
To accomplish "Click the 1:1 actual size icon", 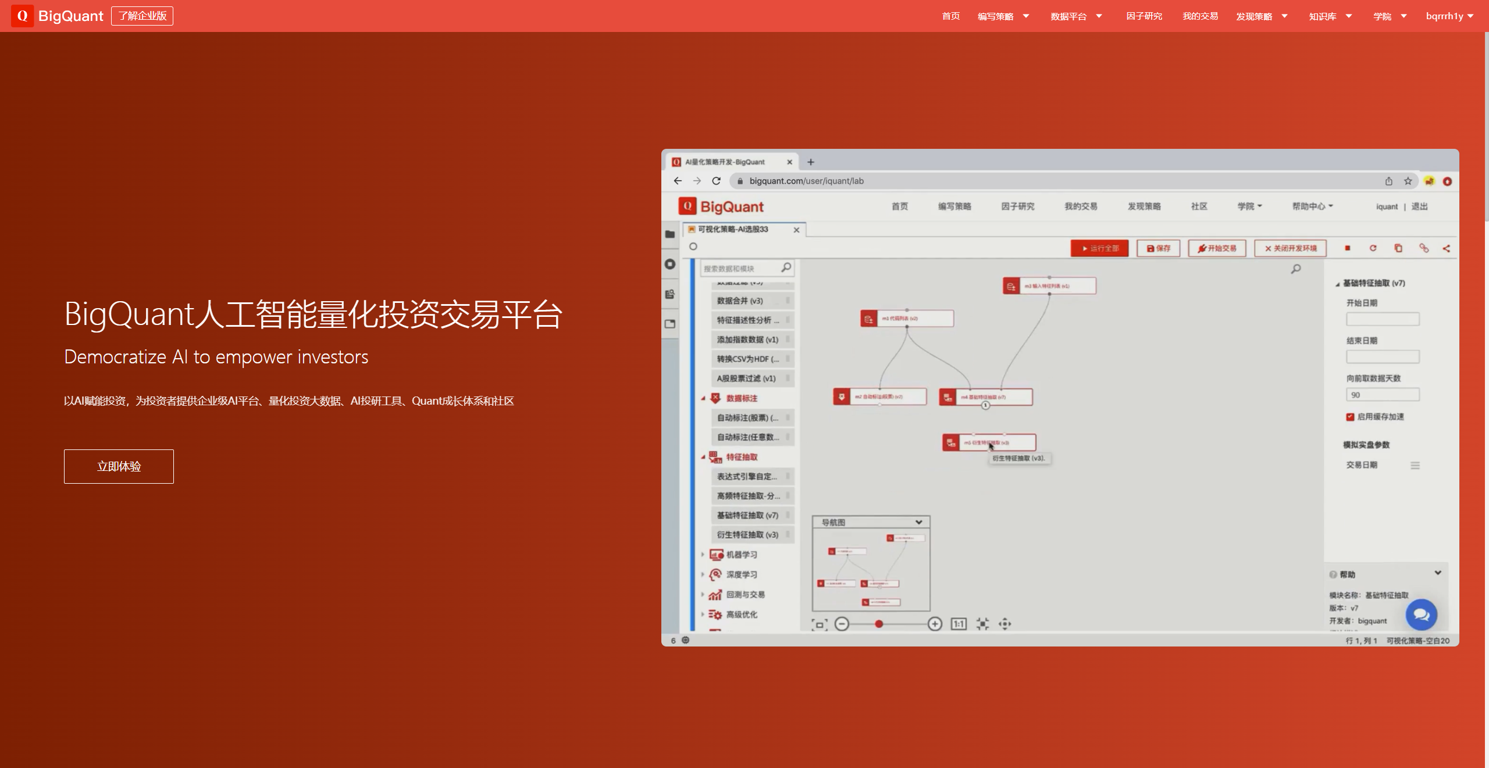I will 959,624.
